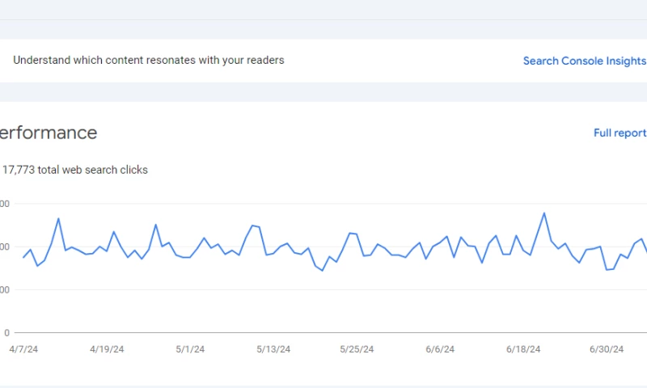
Task: Select the 17,773 total web search clicks label
Action: 75,170
